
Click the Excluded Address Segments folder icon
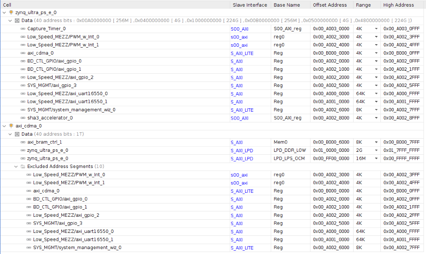coord(23,166)
